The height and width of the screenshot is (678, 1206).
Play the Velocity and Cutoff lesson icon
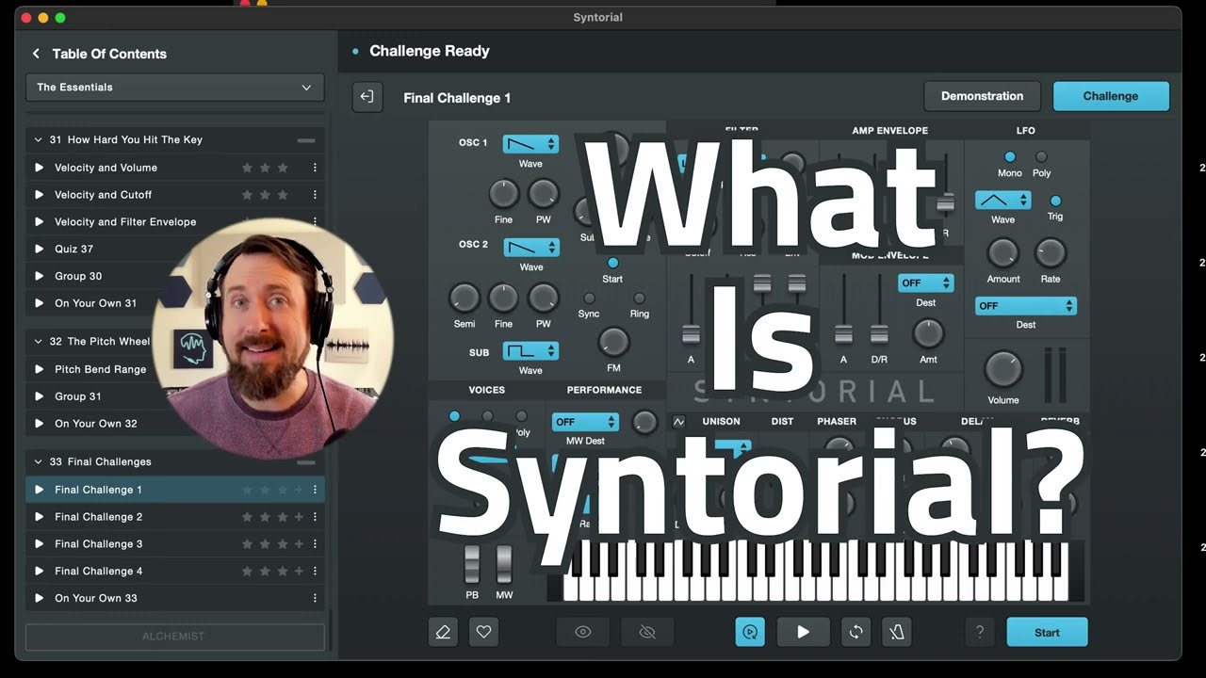click(39, 195)
